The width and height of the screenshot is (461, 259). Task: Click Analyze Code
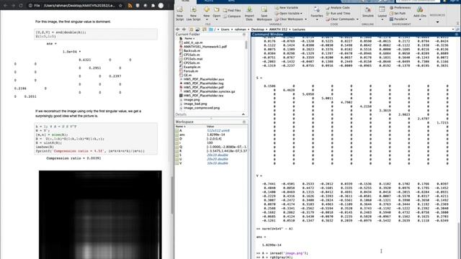[338, 8]
